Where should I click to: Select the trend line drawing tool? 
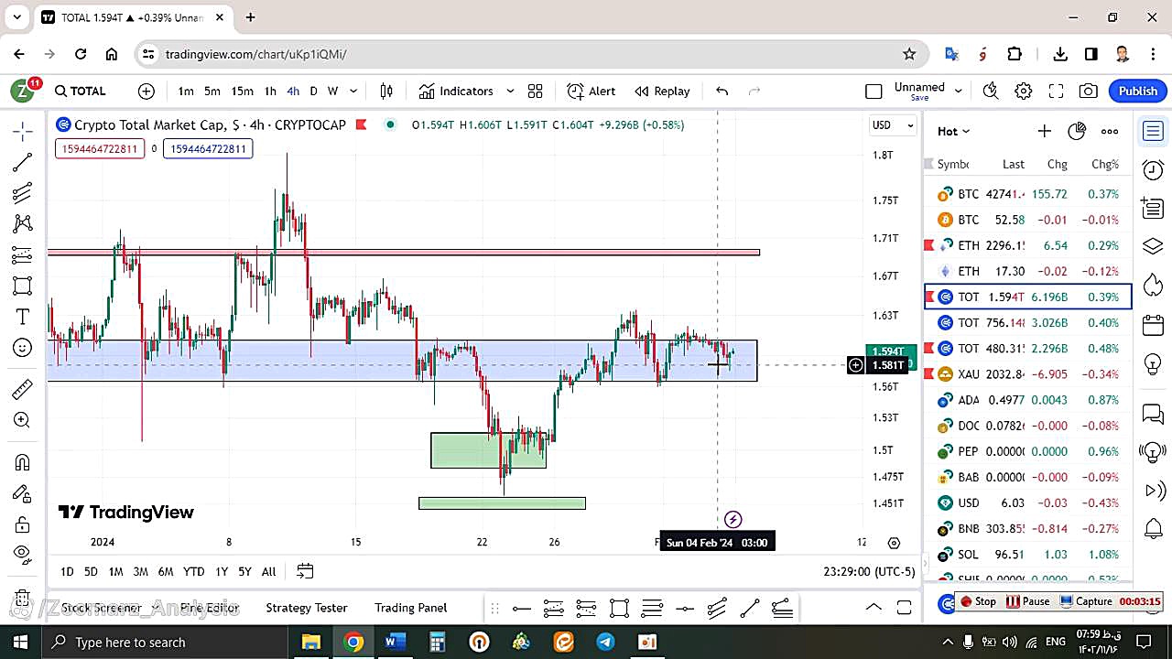23,163
